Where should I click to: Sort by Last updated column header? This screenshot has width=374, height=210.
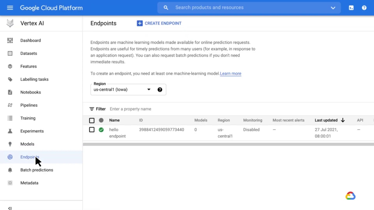coord(326,120)
